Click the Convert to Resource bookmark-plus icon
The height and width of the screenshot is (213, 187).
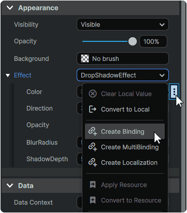(93, 200)
